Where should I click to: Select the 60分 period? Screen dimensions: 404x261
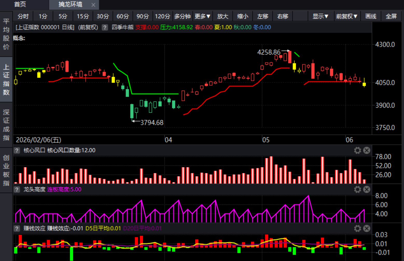point(123,16)
